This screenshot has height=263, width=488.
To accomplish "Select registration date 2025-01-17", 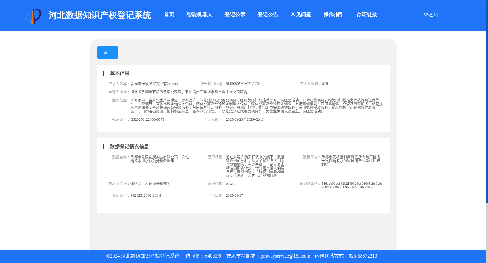I will coord(235,195).
